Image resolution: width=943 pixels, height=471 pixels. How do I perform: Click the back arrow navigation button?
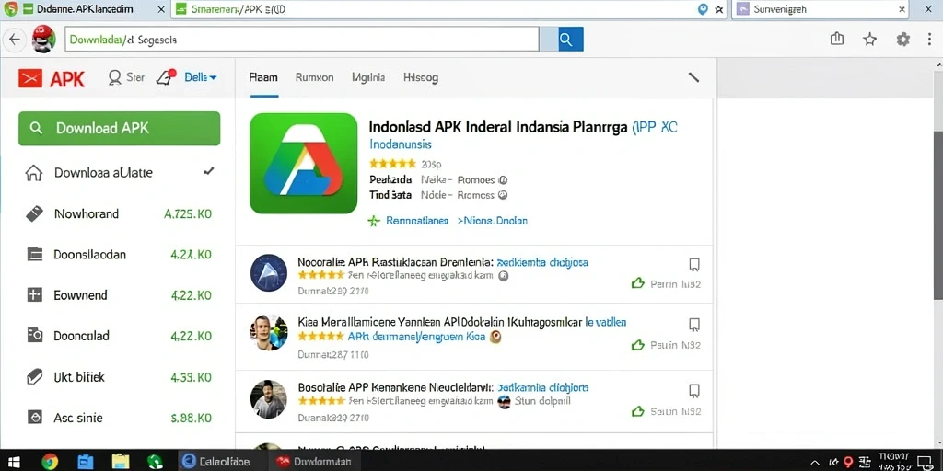point(15,40)
